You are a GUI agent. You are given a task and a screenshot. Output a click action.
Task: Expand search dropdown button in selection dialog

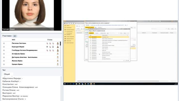121,33
